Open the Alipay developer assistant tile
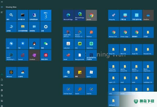Screen dimensions: 157x107 [x=91, y=55]
